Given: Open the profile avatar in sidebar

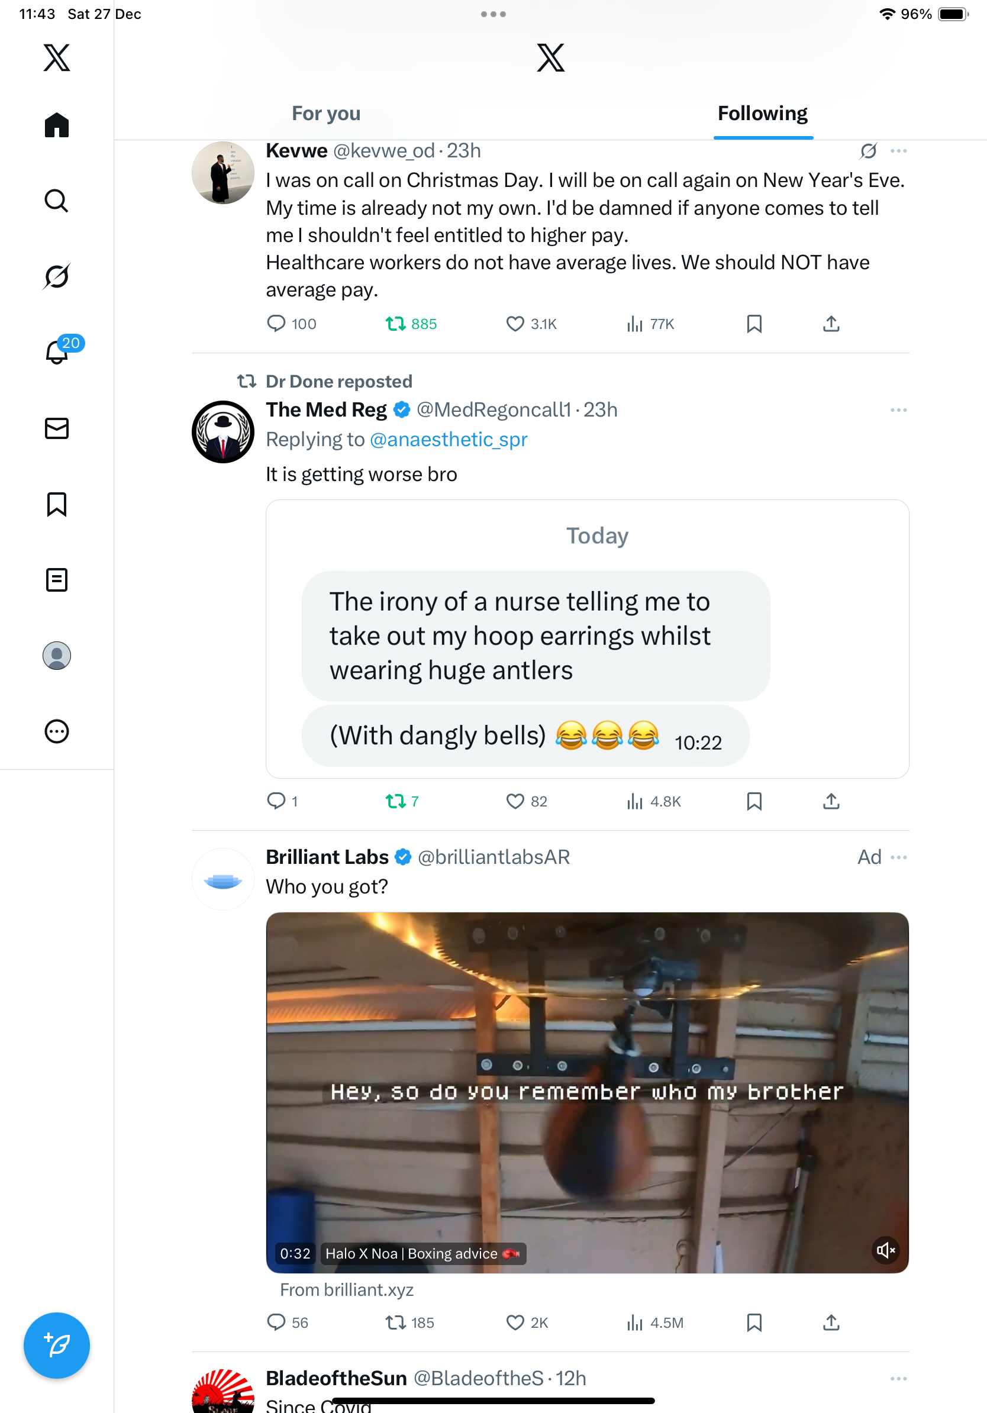Looking at the screenshot, I should click(x=57, y=656).
